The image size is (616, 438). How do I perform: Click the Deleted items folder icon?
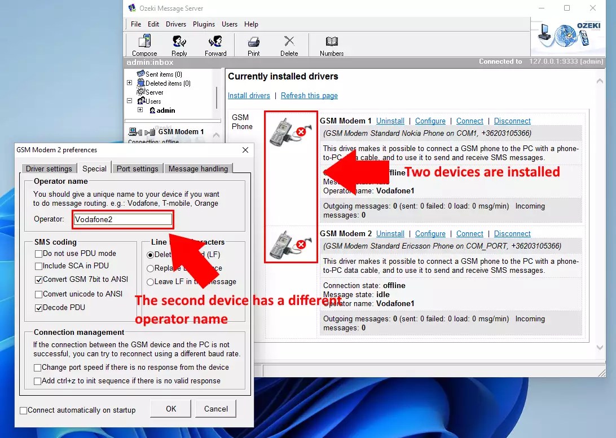click(x=140, y=83)
